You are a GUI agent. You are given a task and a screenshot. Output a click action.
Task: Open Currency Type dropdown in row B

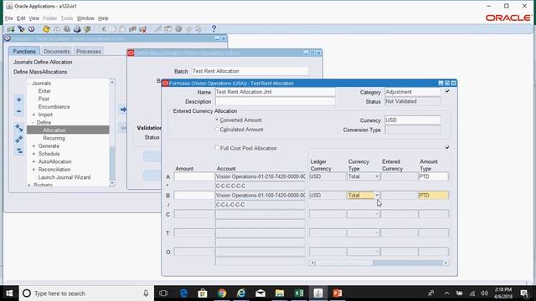(x=377, y=195)
